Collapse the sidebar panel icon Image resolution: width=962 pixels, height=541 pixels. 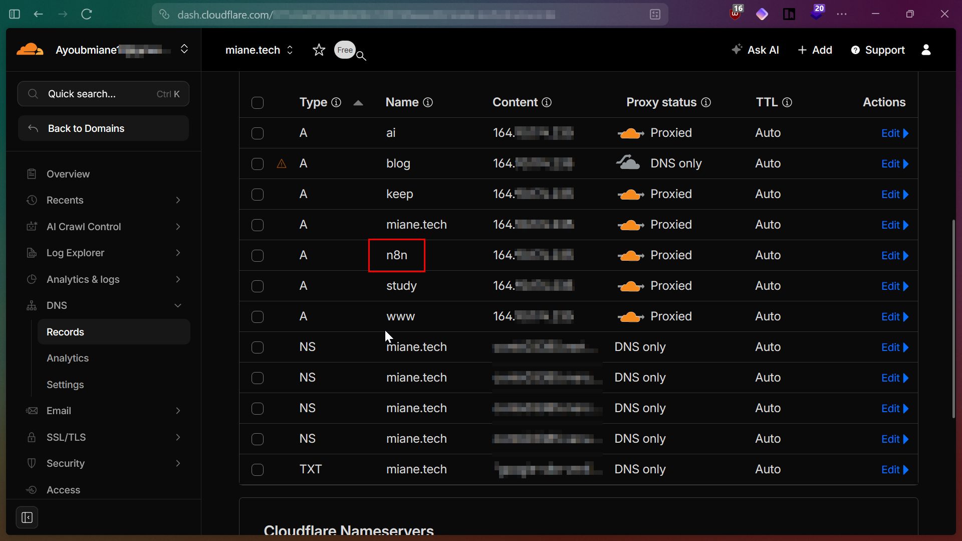(x=27, y=517)
